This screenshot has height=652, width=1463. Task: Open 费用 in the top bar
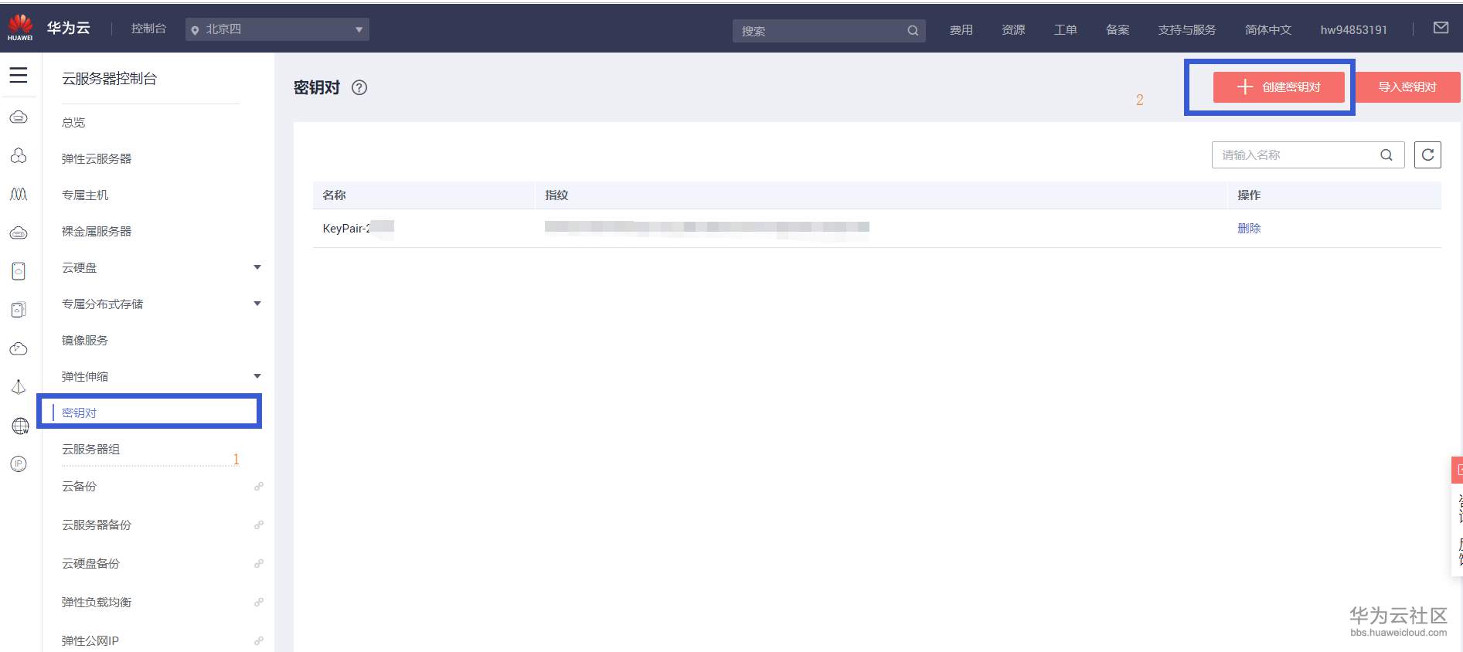[961, 29]
